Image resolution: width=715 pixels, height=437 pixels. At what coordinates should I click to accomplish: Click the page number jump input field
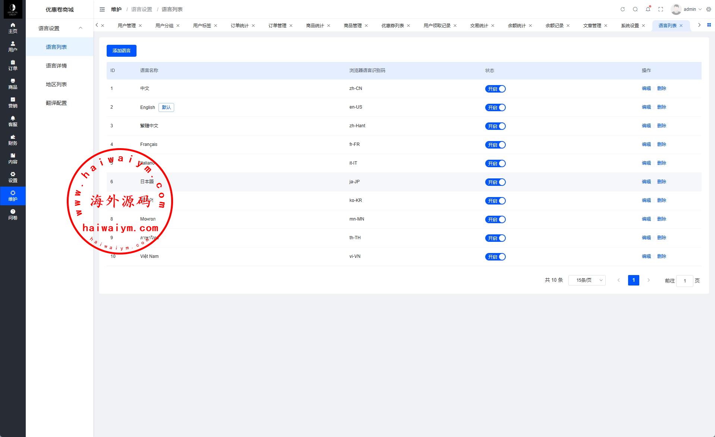pos(684,281)
